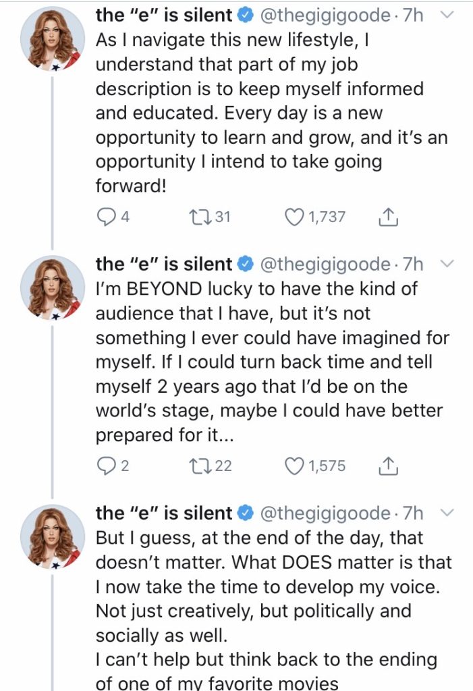The height and width of the screenshot is (691, 473).
Task: Like the tweet with 1,575 likes
Action: pos(294,466)
